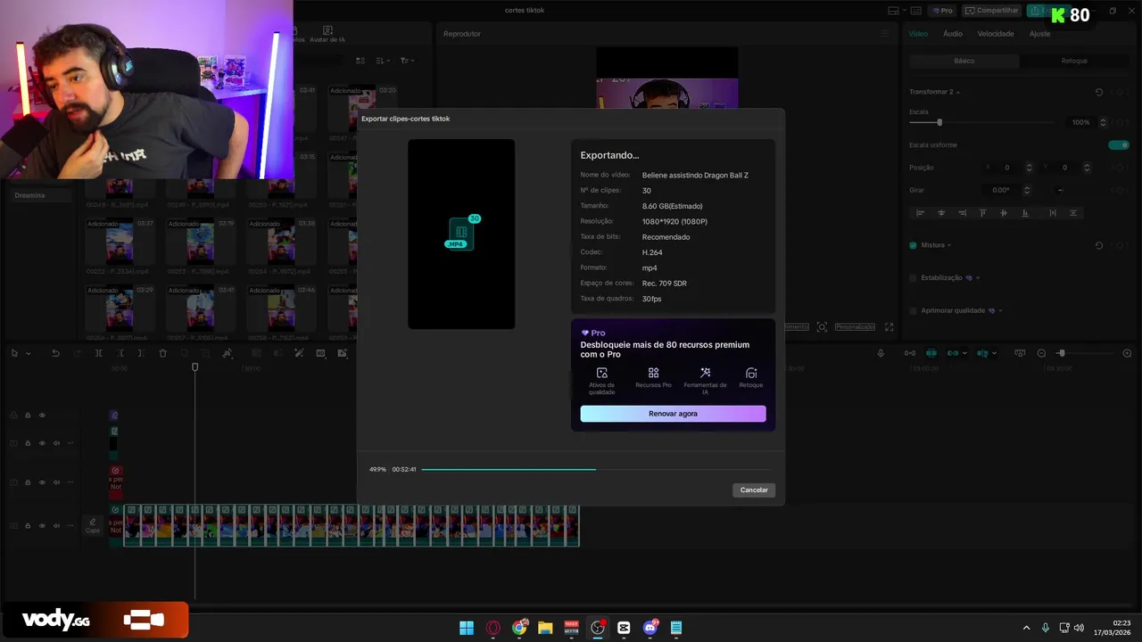The width and height of the screenshot is (1142, 642).
Task: Click the Windows Start button
Action: click(x=467, y=628)
